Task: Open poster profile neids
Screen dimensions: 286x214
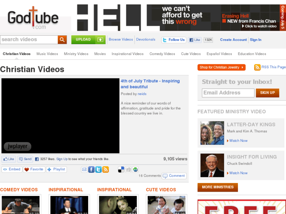Action: tap(142, 94)
